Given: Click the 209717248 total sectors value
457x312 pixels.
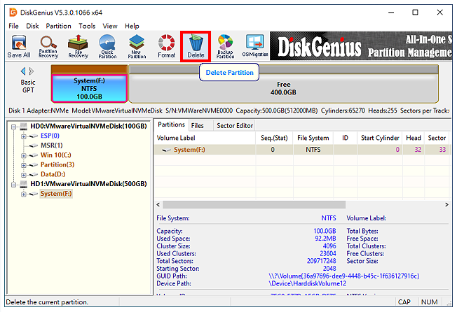Looking at the screenshot, I should (x=321, y=261).
